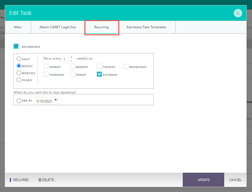The width and height of the screenshot is (252, 192).
Task: Click the Cancel button
Action: (235, 180)
